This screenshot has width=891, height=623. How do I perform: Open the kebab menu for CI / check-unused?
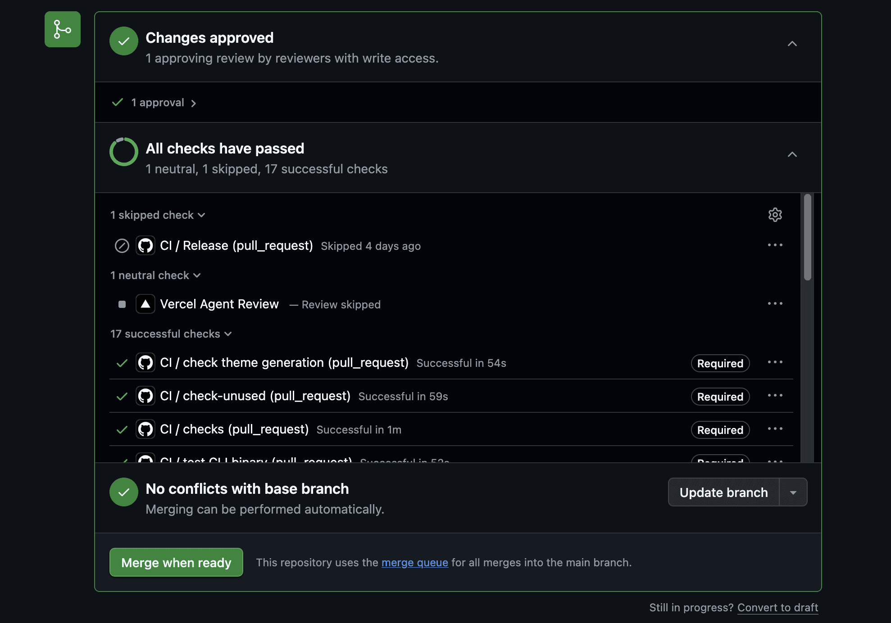(775, 396)
